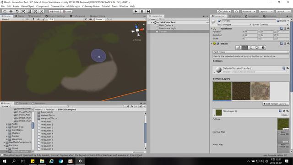Toggle Pivot handle position button
Screen dimensions: 293x165
(54, 11)
